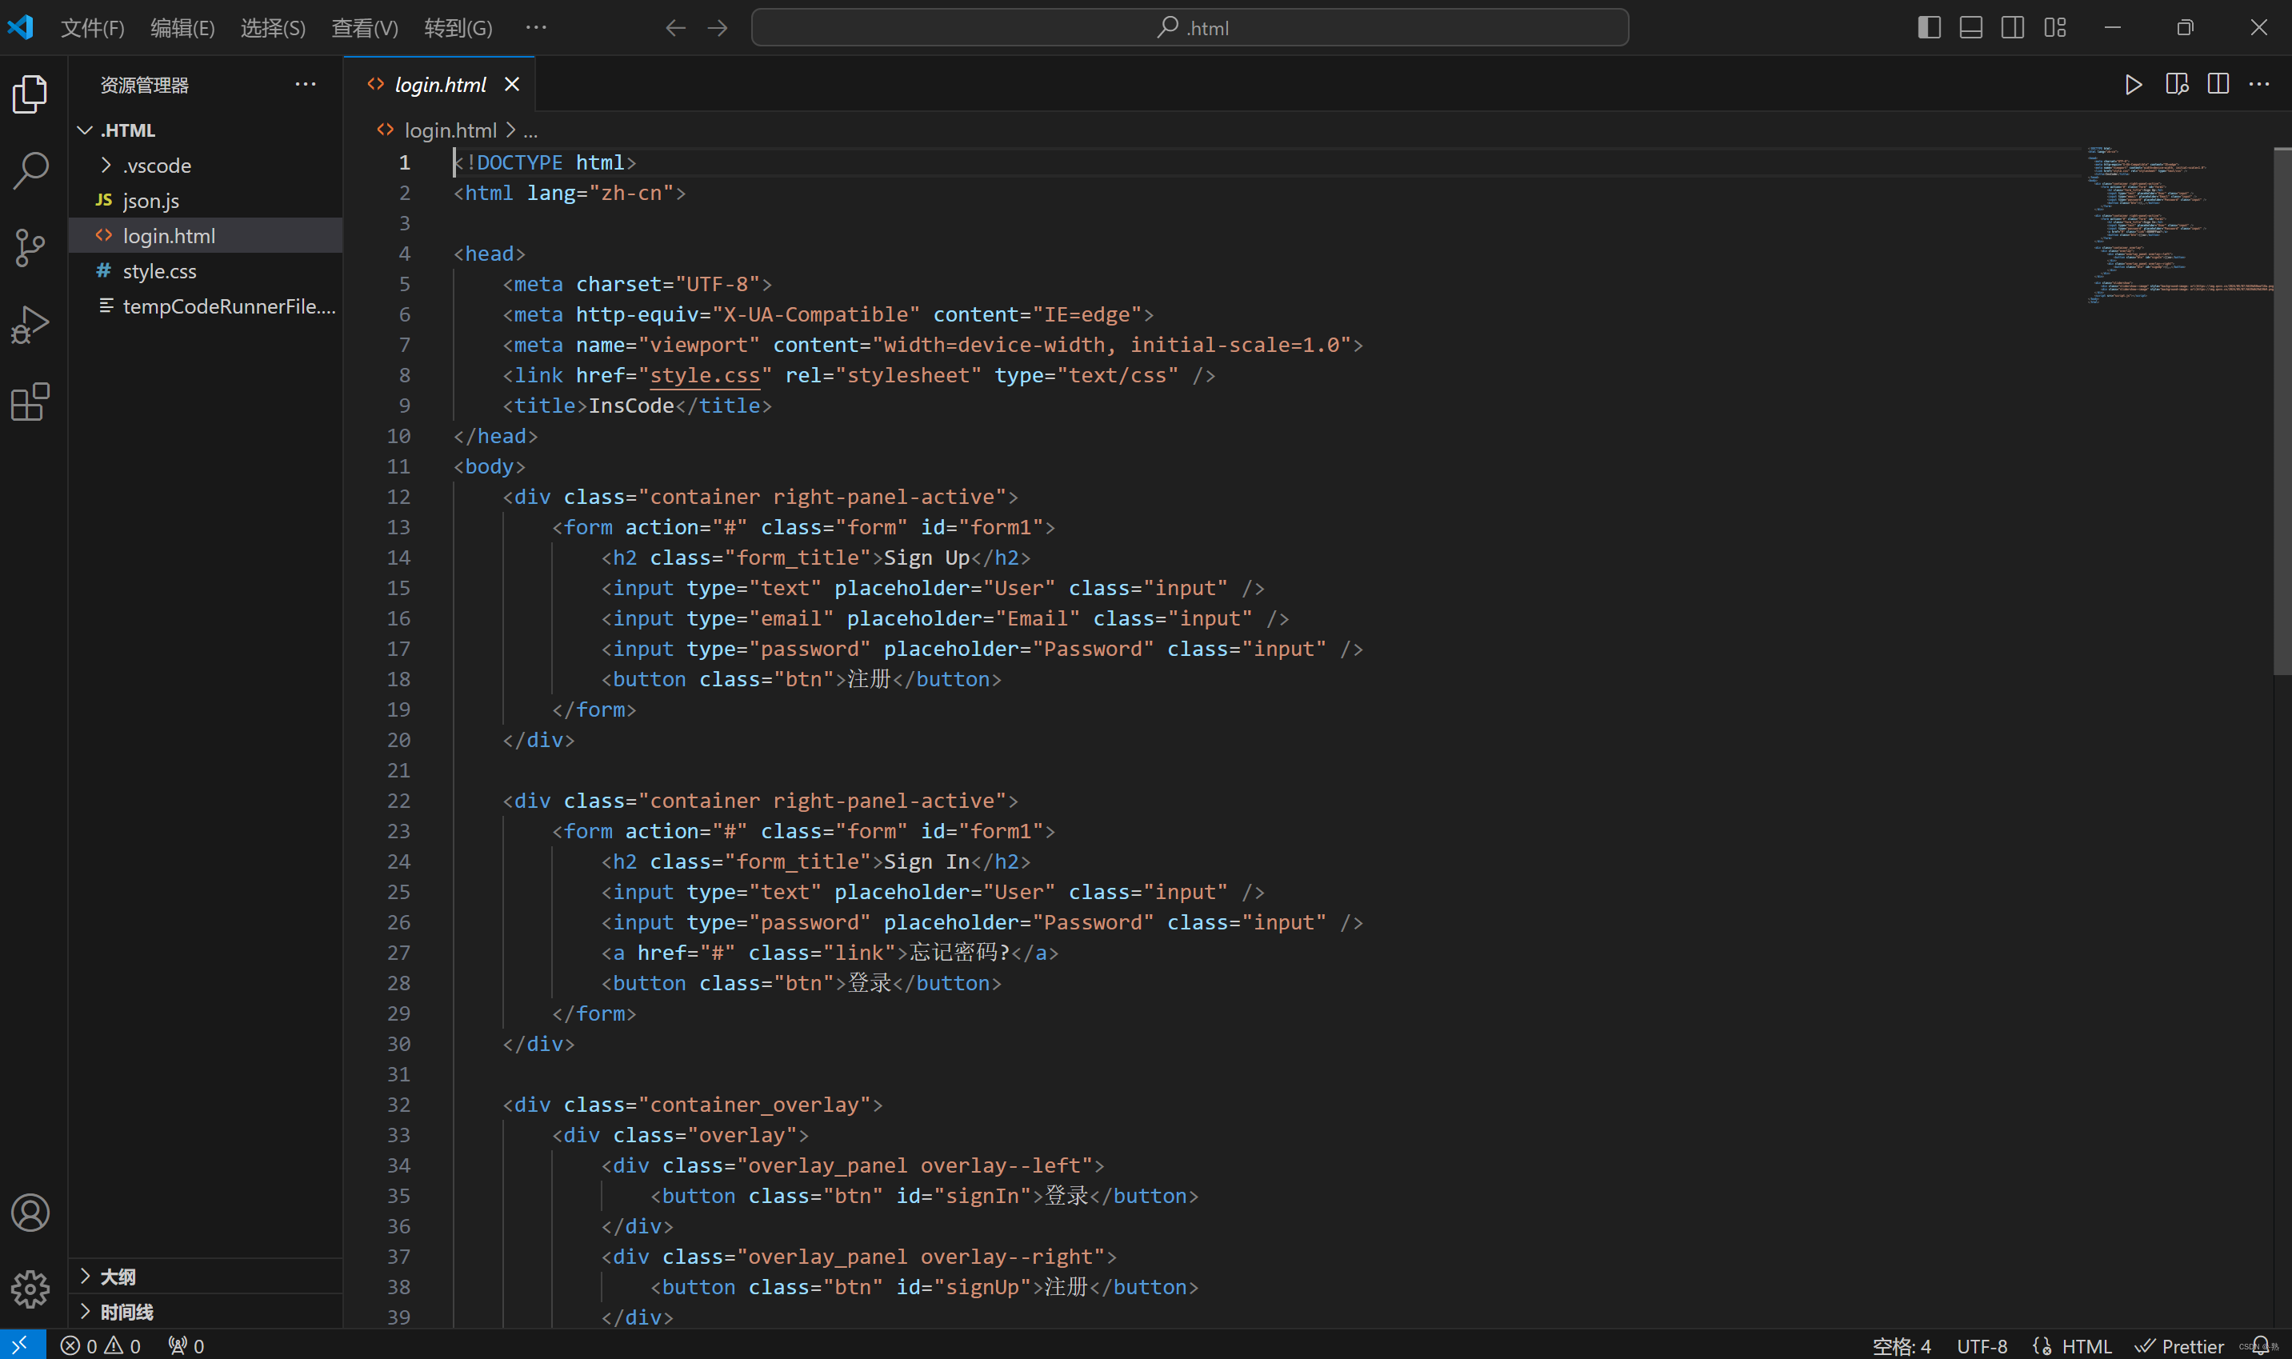
Task: Go forward with the right arrow
Action: tap(718, 28)
